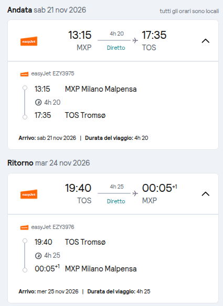
Task: Select the easyJet EZY3976 flight number text
Action: 53,227
